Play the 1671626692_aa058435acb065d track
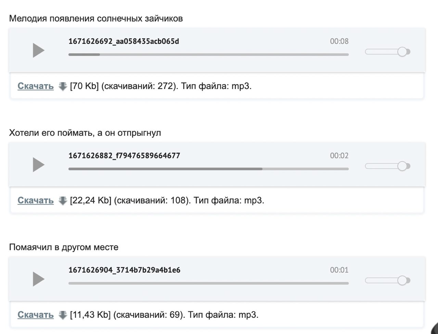Viewport: 438px width, 334px height. [x=39, y=50]
